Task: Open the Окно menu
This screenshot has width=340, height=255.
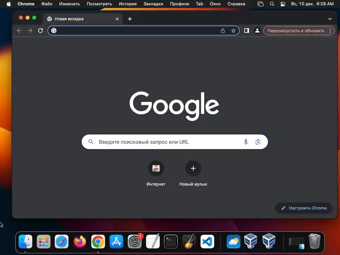Action: [215, 4]
